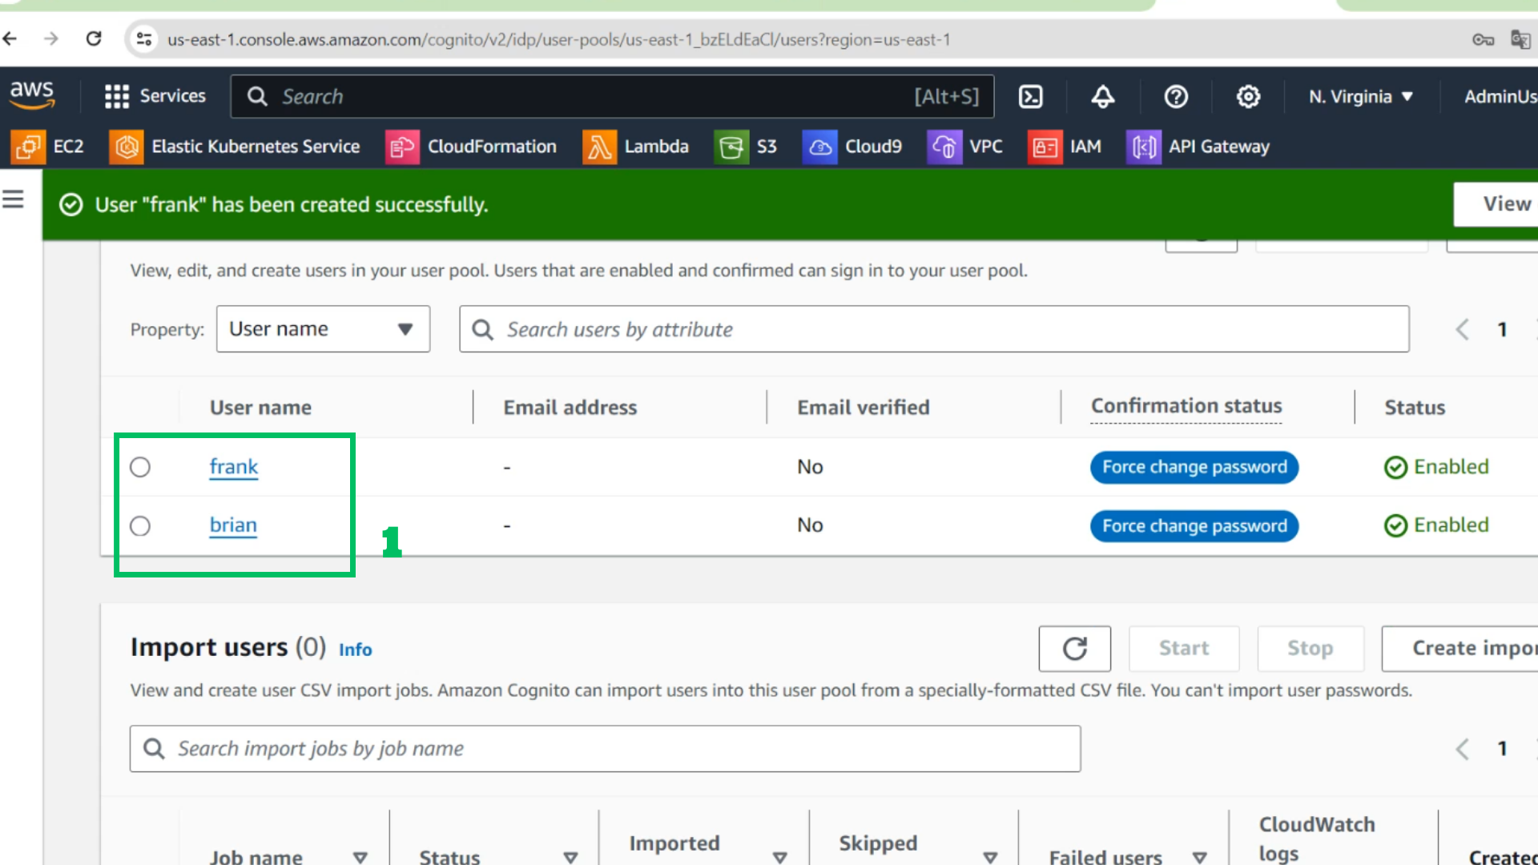Open the notifications bell icon
The width and height of the screenshot is (1538, 865).
point(1103,97)
